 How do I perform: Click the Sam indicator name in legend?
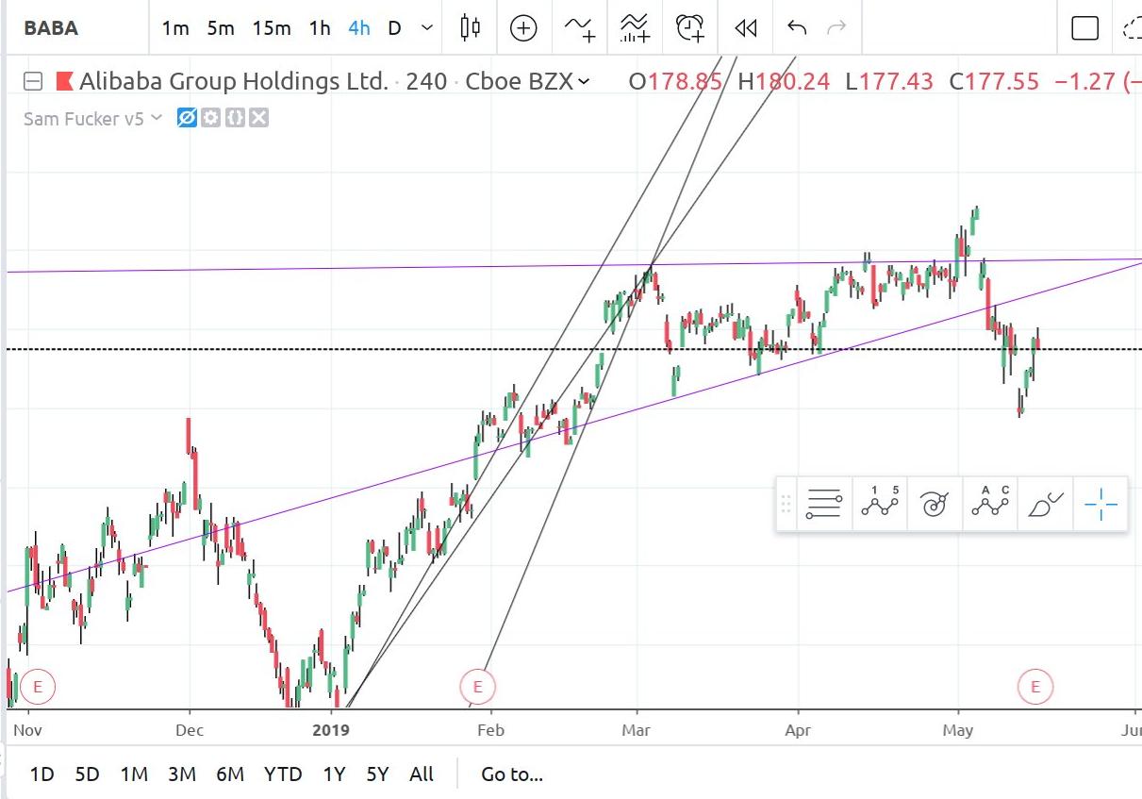click(84, 118)
